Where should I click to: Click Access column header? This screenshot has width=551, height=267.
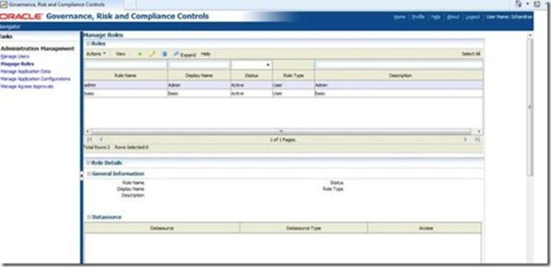coord(425,228)
